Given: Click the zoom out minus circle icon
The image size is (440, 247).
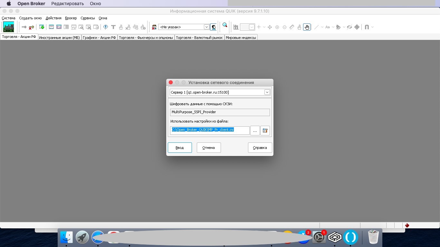Looking at the screenshot, I should pos(284,27).
